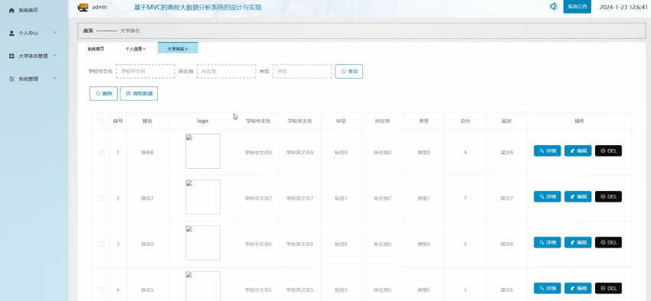
Task: Click the 总分 column header
Action: 465,121
